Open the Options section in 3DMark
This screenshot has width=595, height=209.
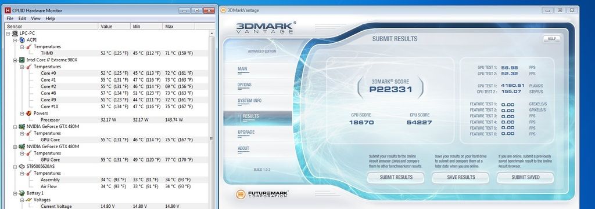pos(245,85)
